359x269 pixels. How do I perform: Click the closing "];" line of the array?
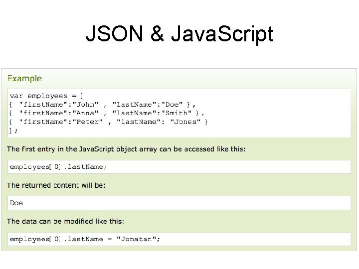coord(13,130)
